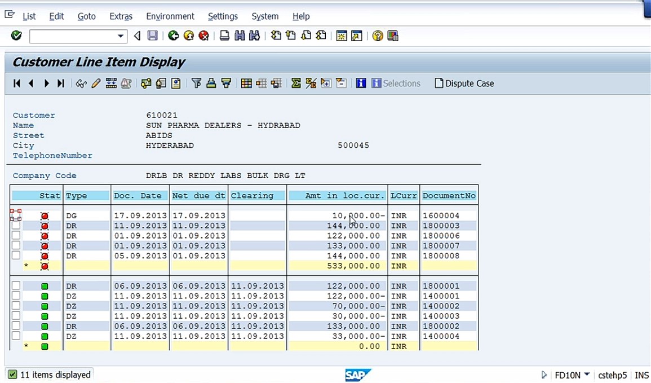This screenshot has width=651, height=383.
Task: Click the Find binoculars icon
Action: [240, 36]
